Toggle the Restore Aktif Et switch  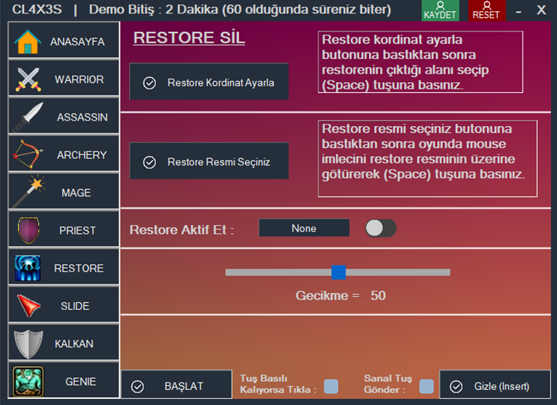click(x=380, y=228)
